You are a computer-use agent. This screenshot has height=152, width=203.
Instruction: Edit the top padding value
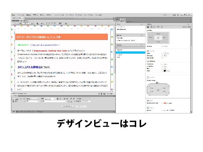point(158,34)
